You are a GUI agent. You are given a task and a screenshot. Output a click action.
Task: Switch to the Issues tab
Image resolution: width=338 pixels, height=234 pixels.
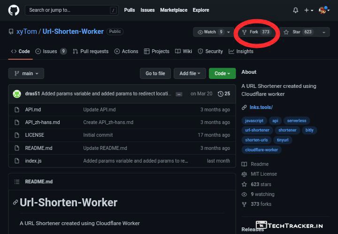click(x=50, y=51)
